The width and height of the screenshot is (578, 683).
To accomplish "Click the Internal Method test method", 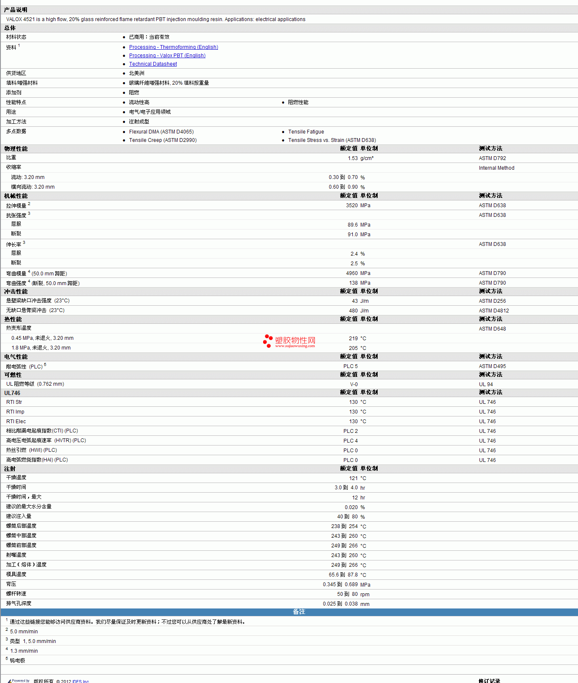I will (496, 168).
